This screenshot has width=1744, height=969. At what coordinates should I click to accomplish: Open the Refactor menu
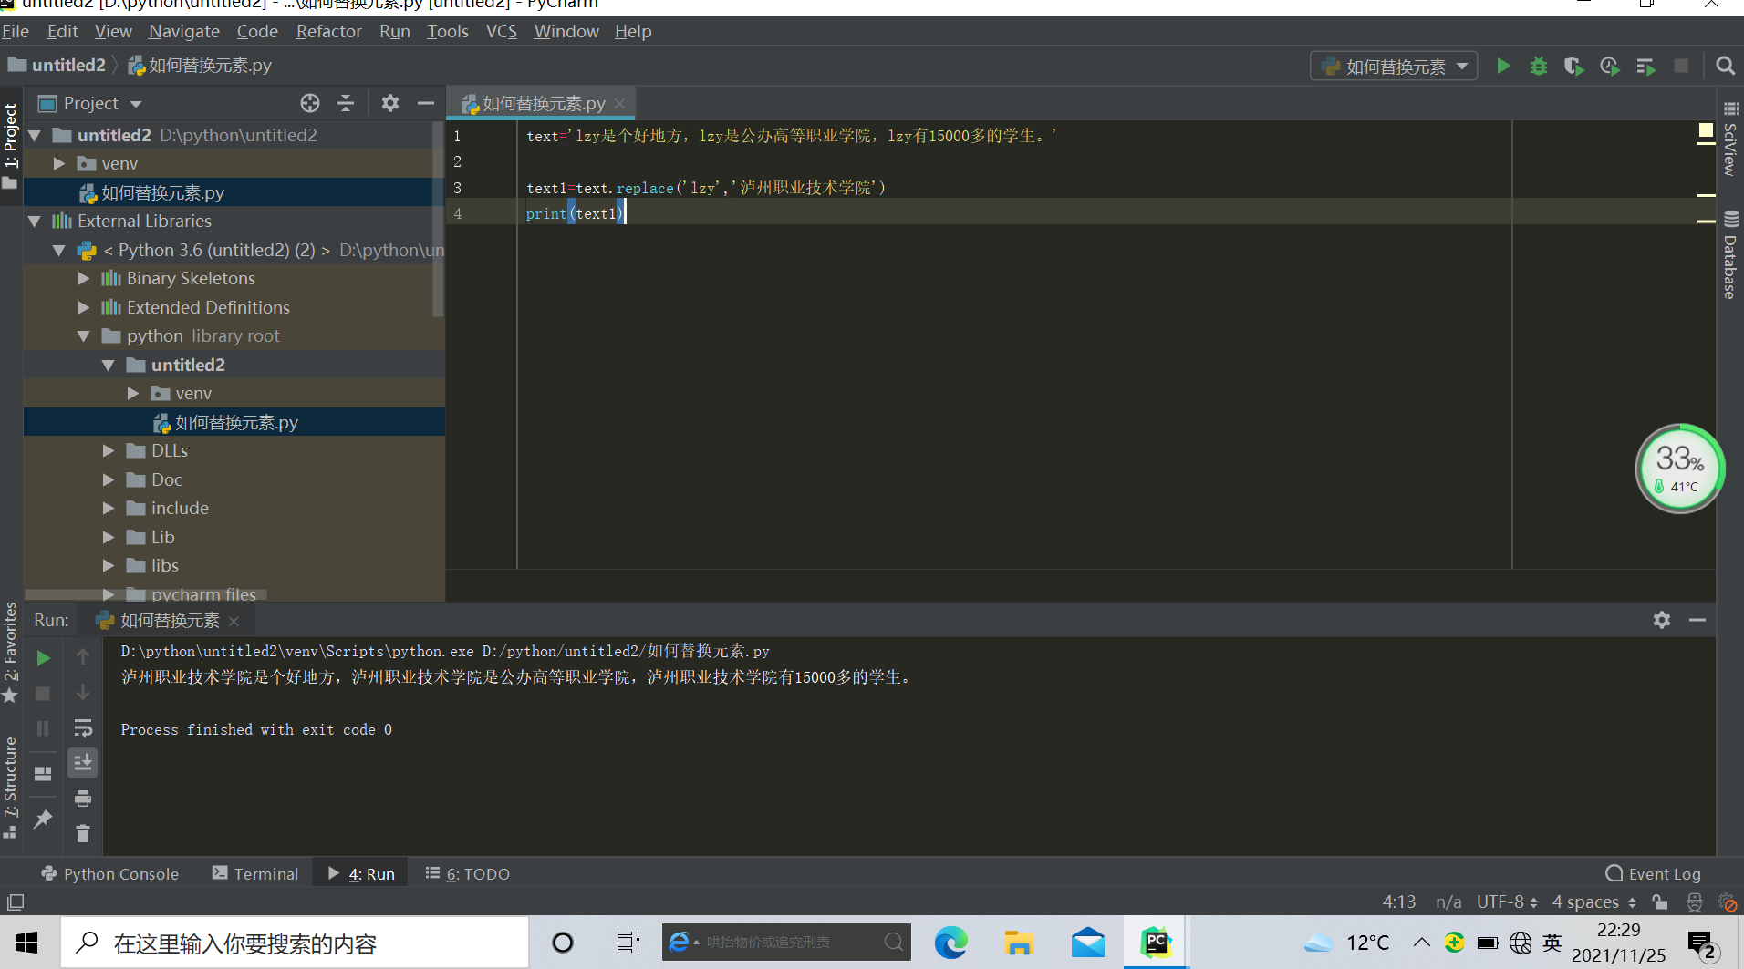[x=328, y=31]
